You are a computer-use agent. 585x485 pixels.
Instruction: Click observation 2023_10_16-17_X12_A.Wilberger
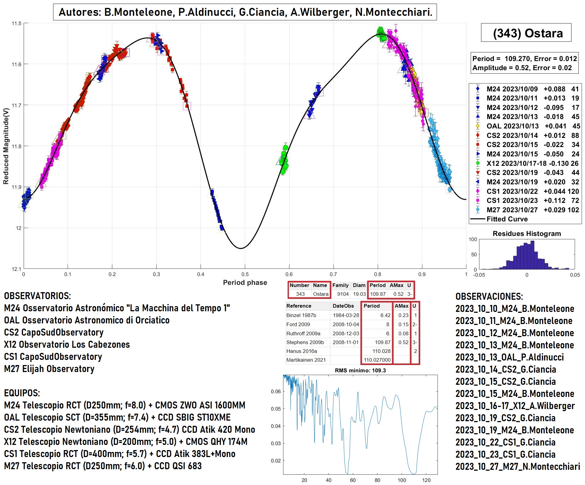(515, 406)
